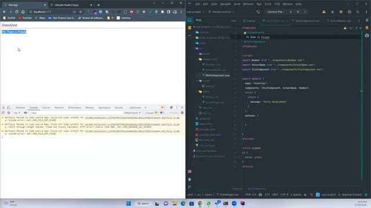Reload the localhost page in Chrome
371x208 pixels.
(17, 12)
